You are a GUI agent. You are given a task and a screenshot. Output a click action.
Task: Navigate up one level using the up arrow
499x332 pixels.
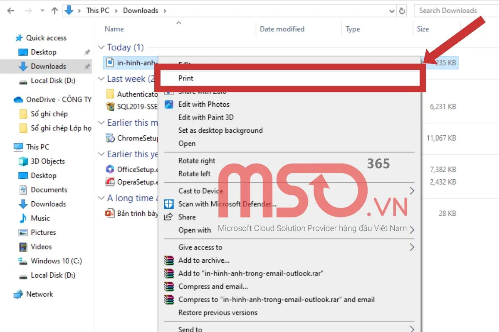[54, 10]
